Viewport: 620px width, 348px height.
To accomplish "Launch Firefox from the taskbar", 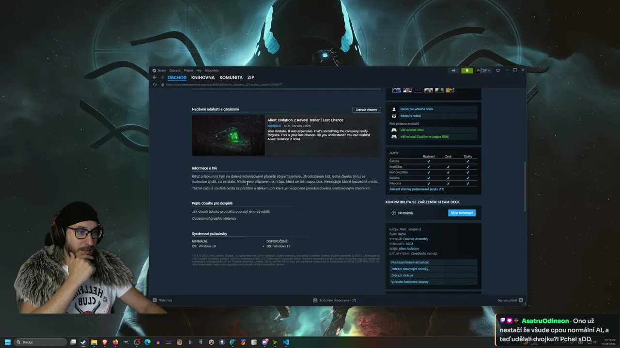I will point(115,342).
